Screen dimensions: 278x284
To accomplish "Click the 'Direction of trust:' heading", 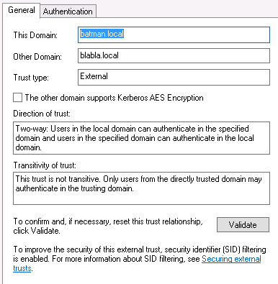I will click(42, 114).
